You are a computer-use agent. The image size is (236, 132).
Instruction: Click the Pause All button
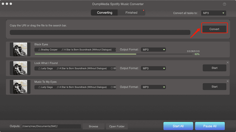[210, 126]
